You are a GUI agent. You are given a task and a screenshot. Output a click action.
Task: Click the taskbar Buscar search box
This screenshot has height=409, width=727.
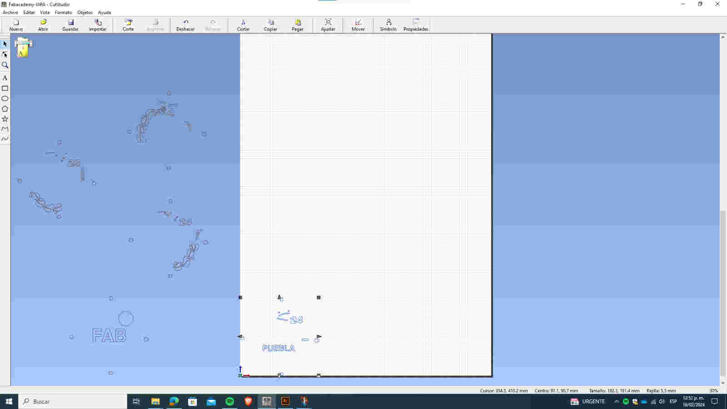tap(73, 401)
